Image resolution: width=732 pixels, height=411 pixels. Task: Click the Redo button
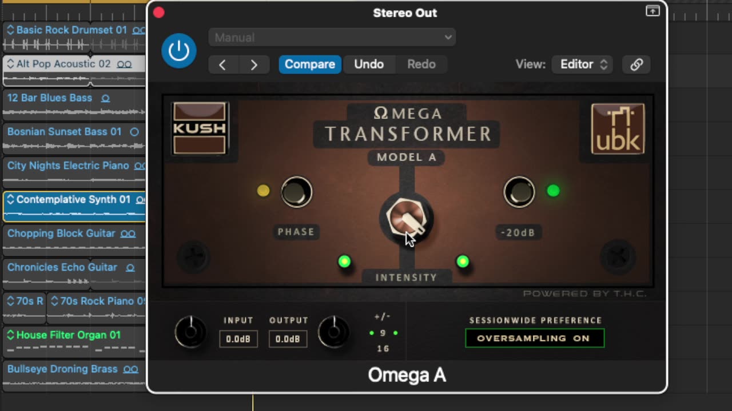coord(421,65)
